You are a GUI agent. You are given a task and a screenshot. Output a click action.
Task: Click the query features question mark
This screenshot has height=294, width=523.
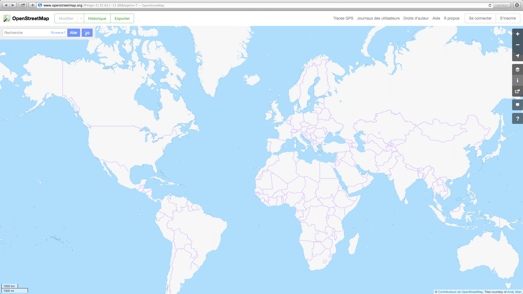[x=517, y=119]
